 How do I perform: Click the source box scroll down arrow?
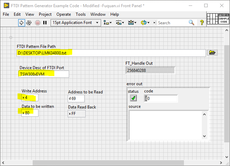tap(204, 136)
